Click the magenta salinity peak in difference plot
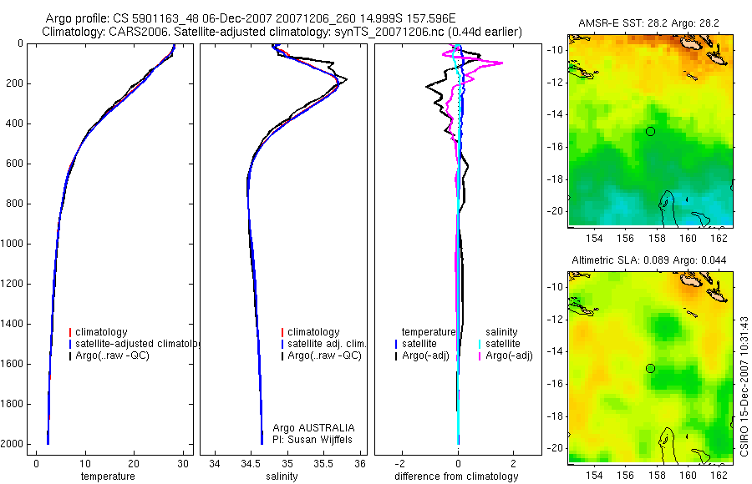 [501, 63]
